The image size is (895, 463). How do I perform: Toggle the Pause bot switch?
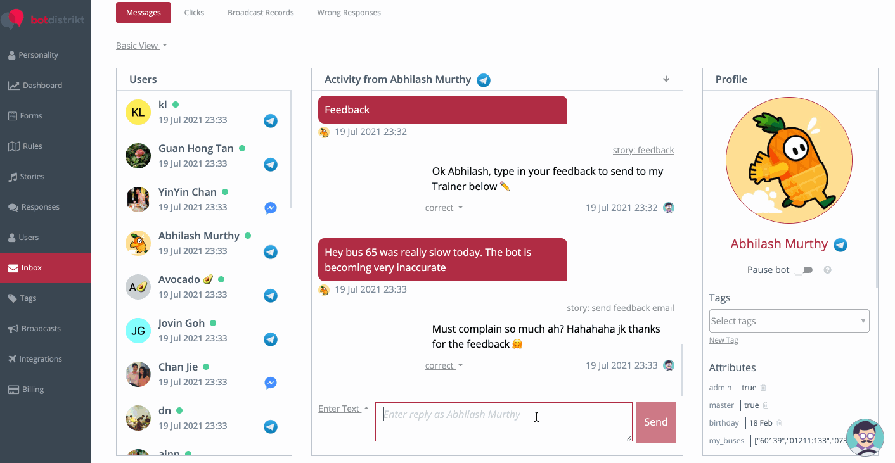[804, 270]
